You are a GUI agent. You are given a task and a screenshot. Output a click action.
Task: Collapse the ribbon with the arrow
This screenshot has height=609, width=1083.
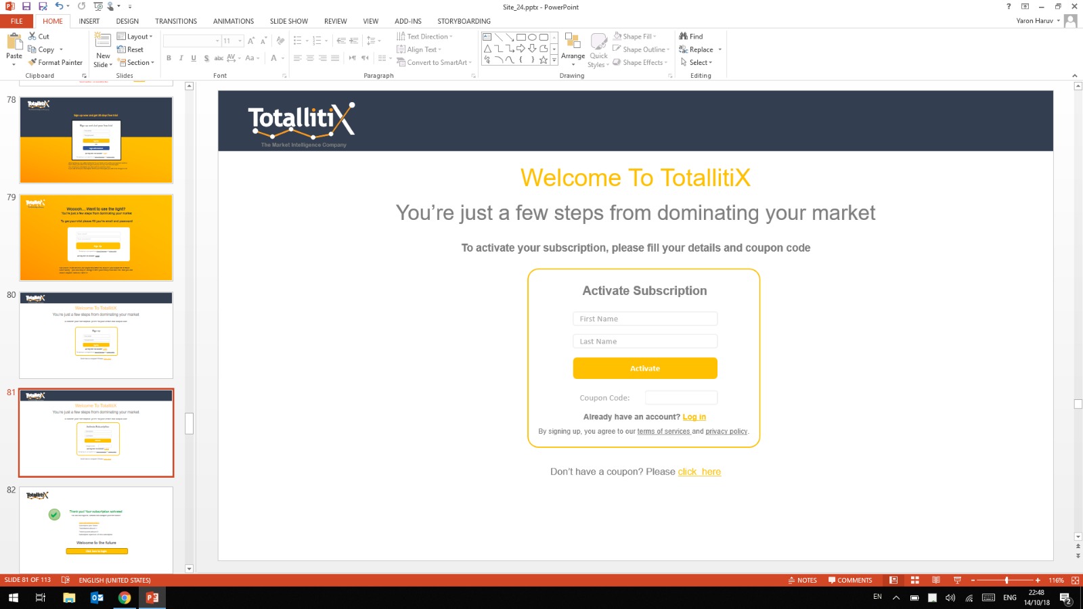(x=1075, y=76)
